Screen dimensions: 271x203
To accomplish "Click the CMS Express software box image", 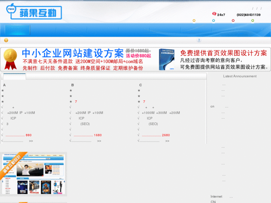I will tap(167, 60).
